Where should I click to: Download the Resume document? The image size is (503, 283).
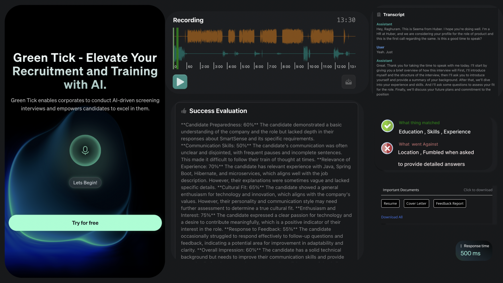pyautogui.click(x=390, y=204)
